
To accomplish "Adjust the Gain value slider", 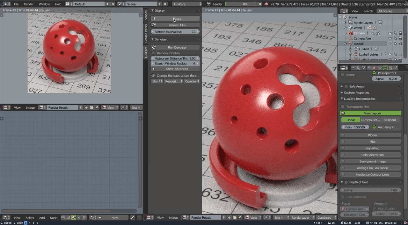I will (x=354, y=127).
